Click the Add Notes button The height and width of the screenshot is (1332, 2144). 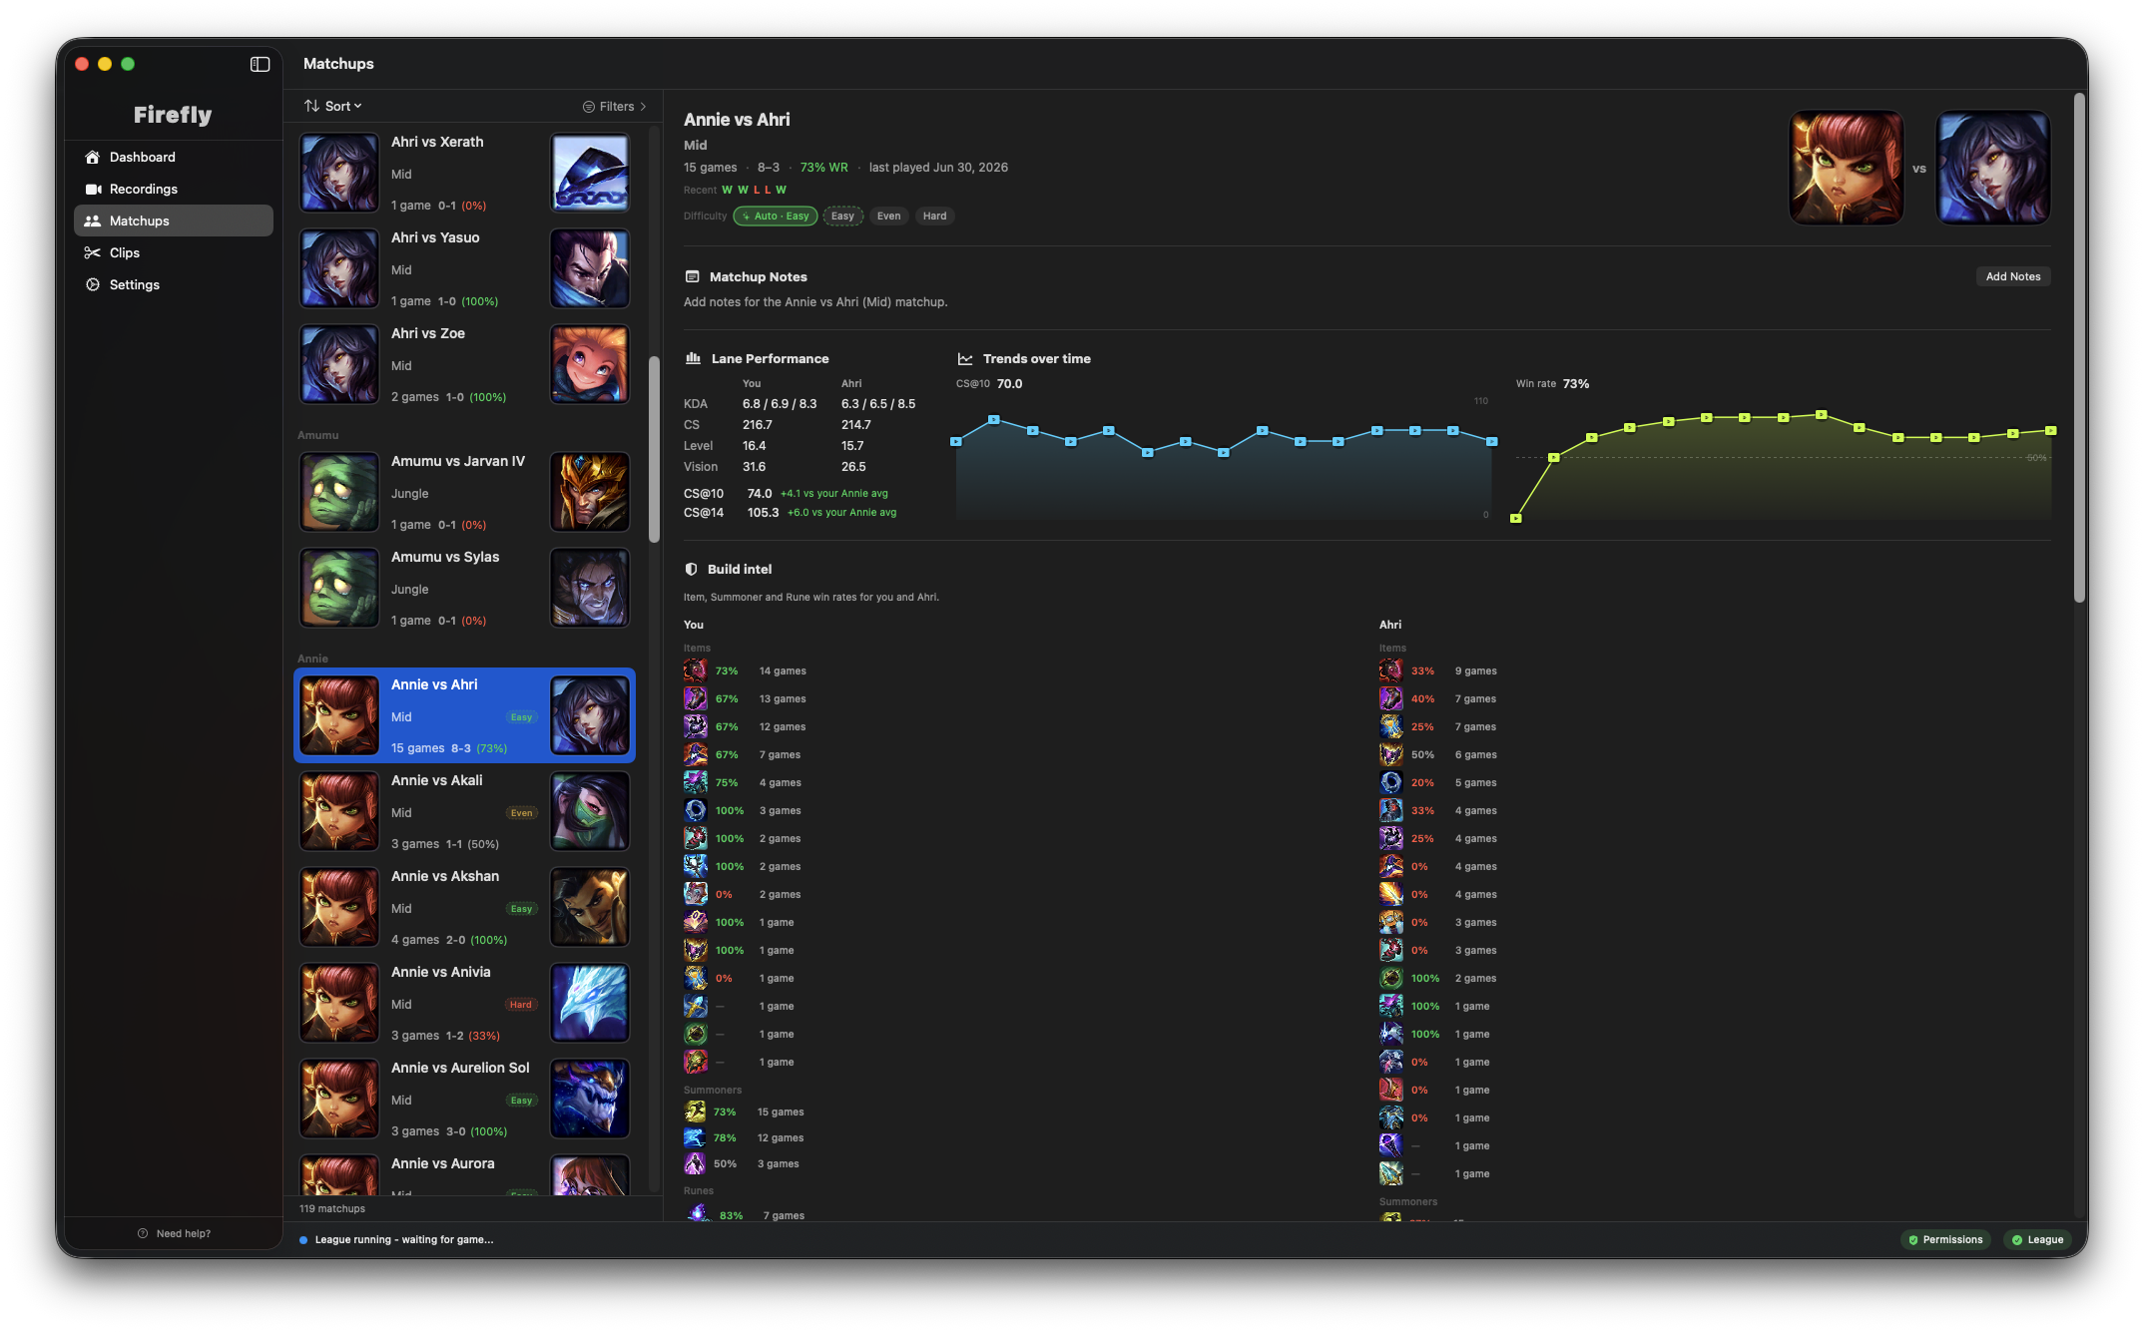(x=2012, y=276)
